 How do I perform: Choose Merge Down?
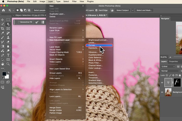66,108
